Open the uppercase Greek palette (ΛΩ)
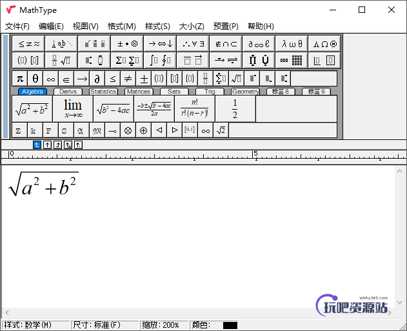407x331 pixels. coord(324,44)
